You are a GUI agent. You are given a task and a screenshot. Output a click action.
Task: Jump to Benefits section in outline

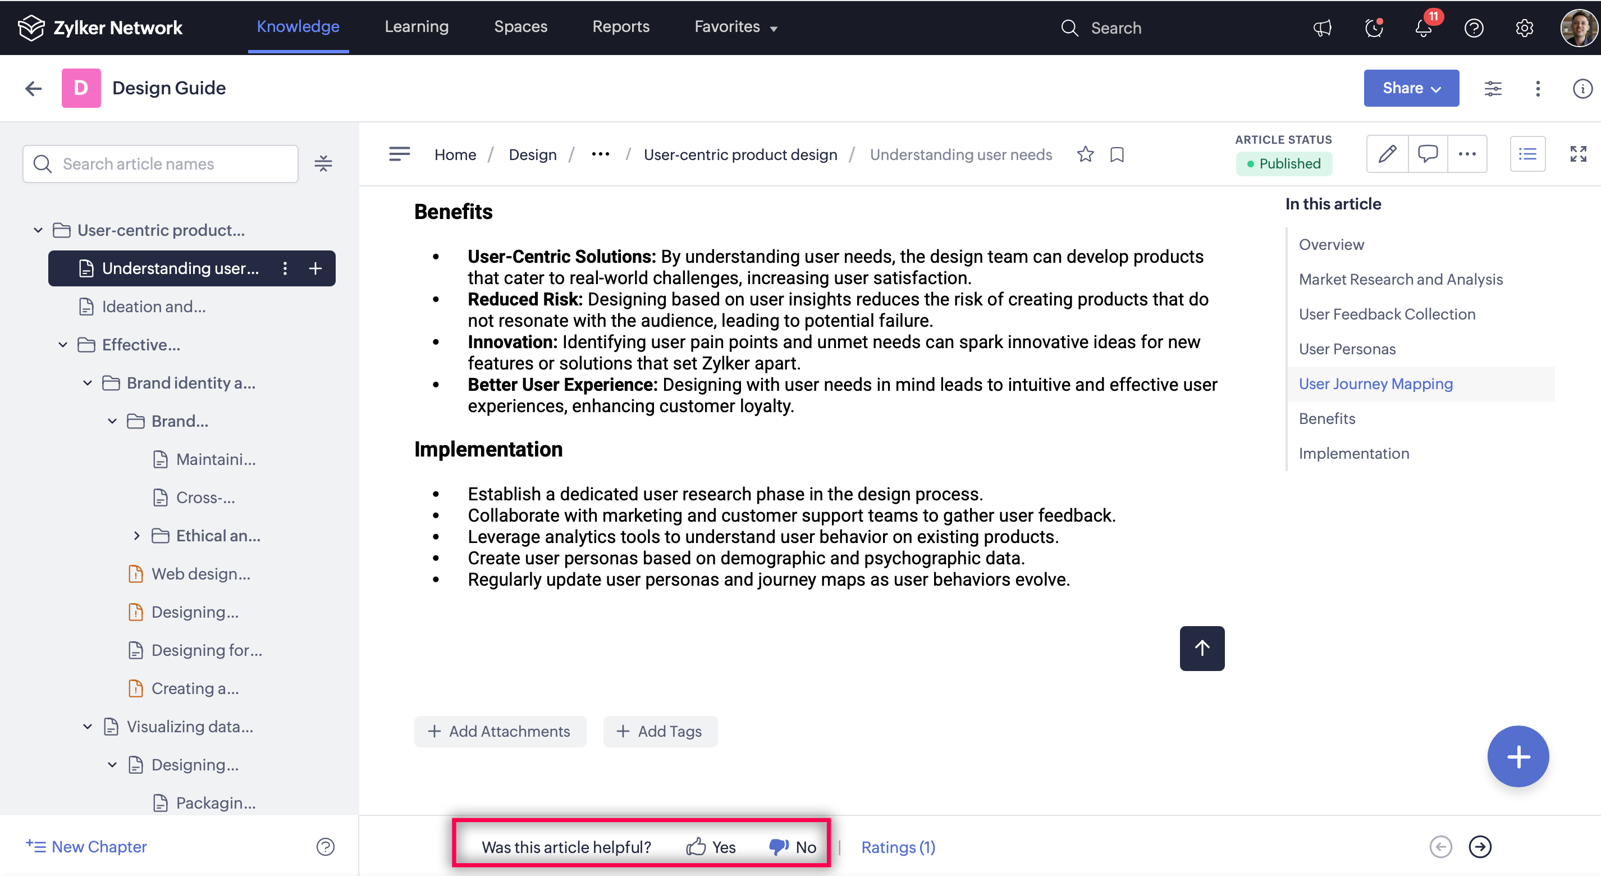tap(1326, 418)
